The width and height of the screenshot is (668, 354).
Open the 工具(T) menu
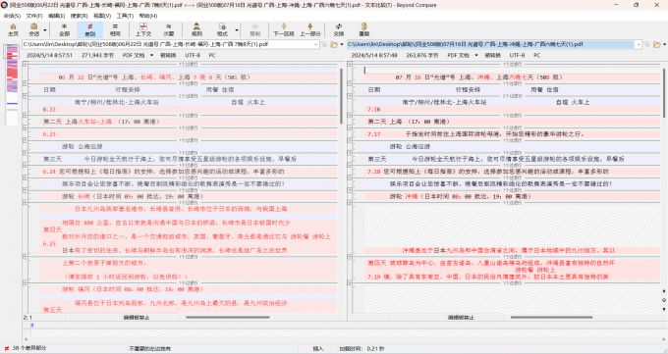(x=125, y=16)
